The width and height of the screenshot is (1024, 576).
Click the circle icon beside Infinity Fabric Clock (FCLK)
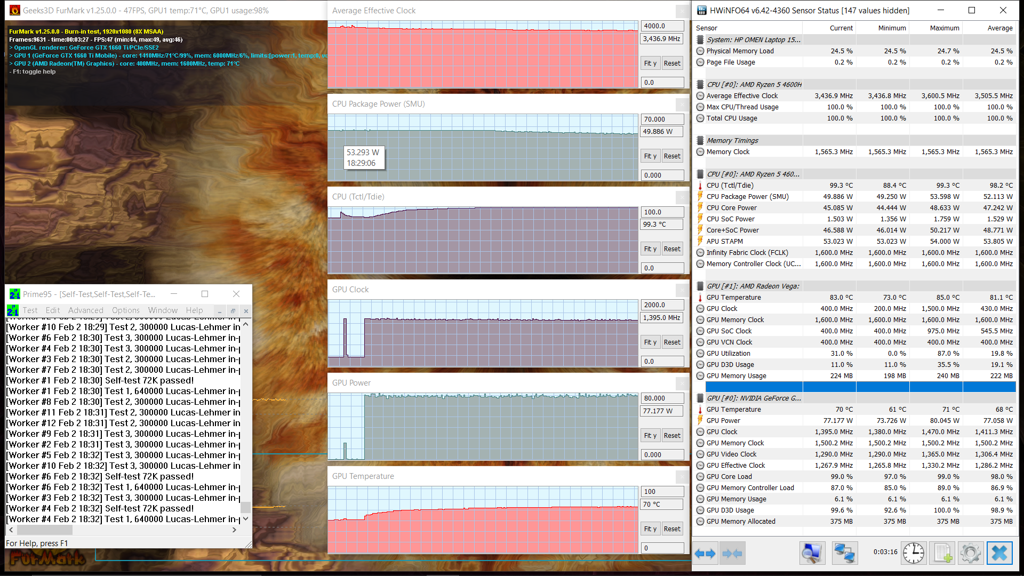[700, 253]
